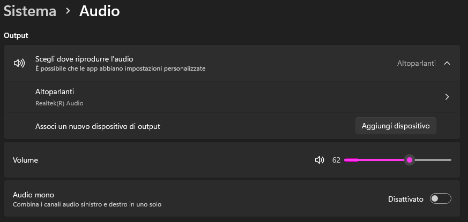468x222 pixels.
Task: Click the Associ un nuovo dispositivo di output label
Action: (x=98, y=126)
